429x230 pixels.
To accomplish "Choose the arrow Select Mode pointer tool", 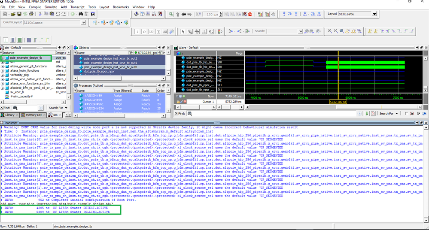I will [x=183, y=31].
